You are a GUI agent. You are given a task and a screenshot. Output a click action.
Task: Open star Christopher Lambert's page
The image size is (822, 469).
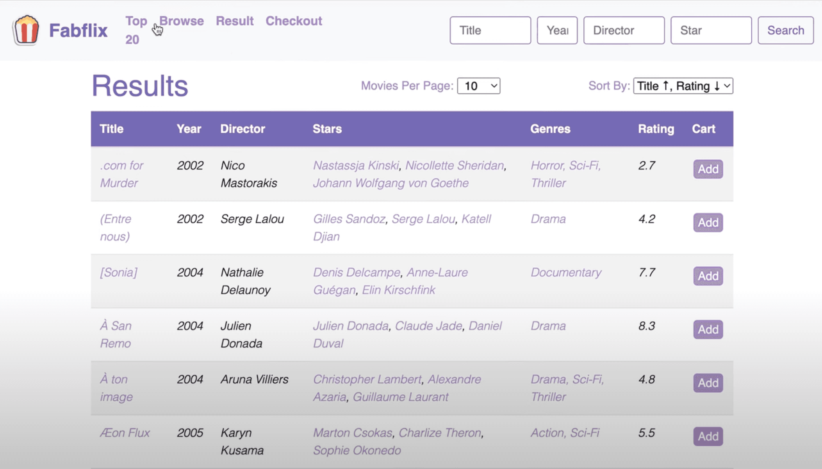click(x=367, y=379)
